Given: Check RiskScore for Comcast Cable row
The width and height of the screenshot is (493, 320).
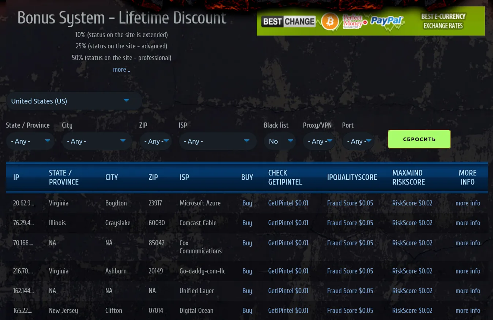Looking at the screenshot, I should click(412, 223).
